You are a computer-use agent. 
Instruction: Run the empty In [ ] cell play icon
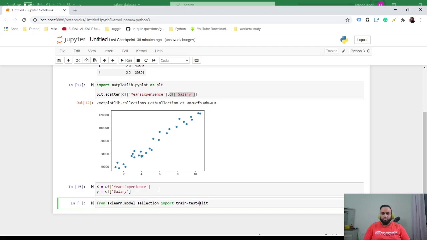tap(92, 203)
